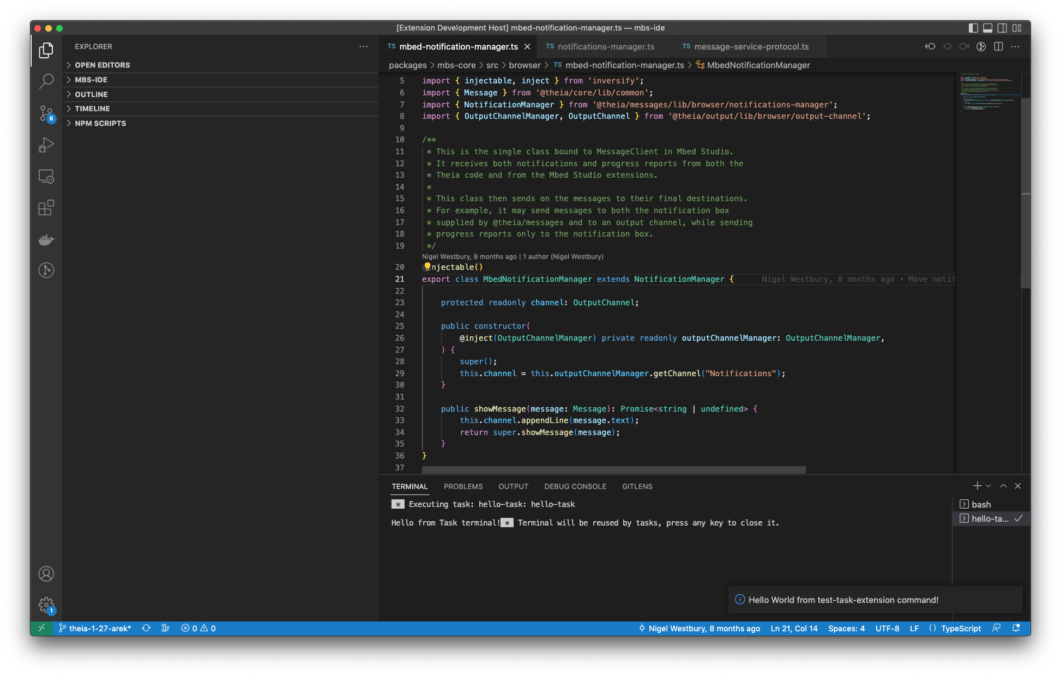This screenshot has height=676, width=1061.
Task: Select the Run and Debug activity icon
Action: 46,144
